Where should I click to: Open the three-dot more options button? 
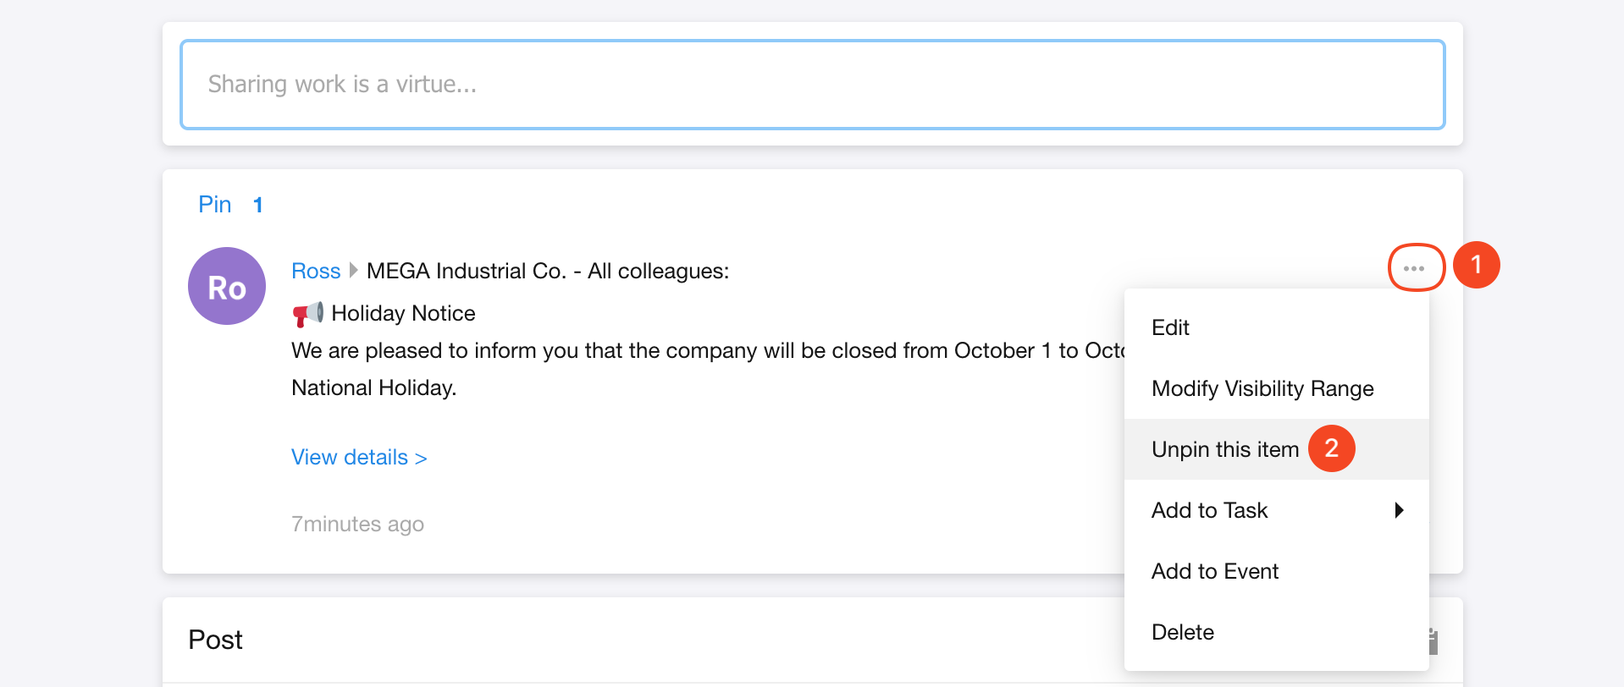click(1414, 268)
